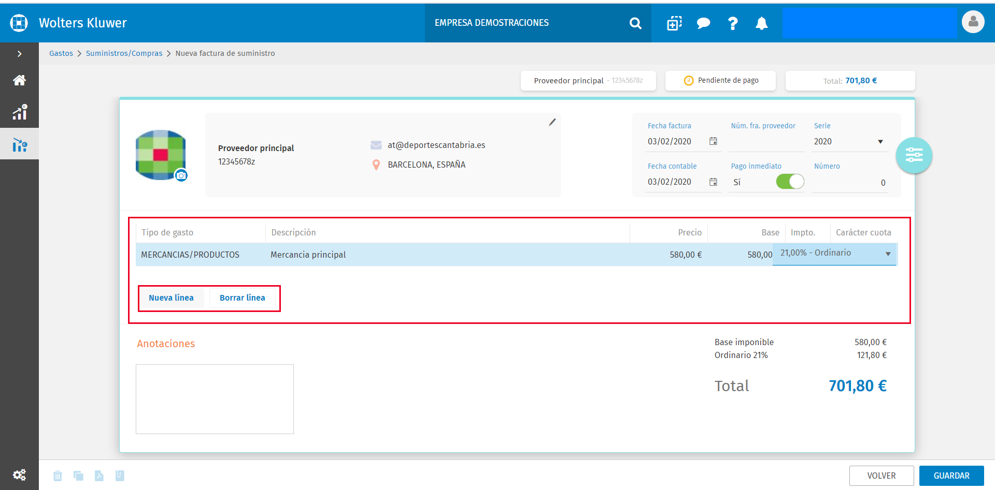Go to Gastos breadcrumb link
The image size is (995, 490).
(61, 53)
